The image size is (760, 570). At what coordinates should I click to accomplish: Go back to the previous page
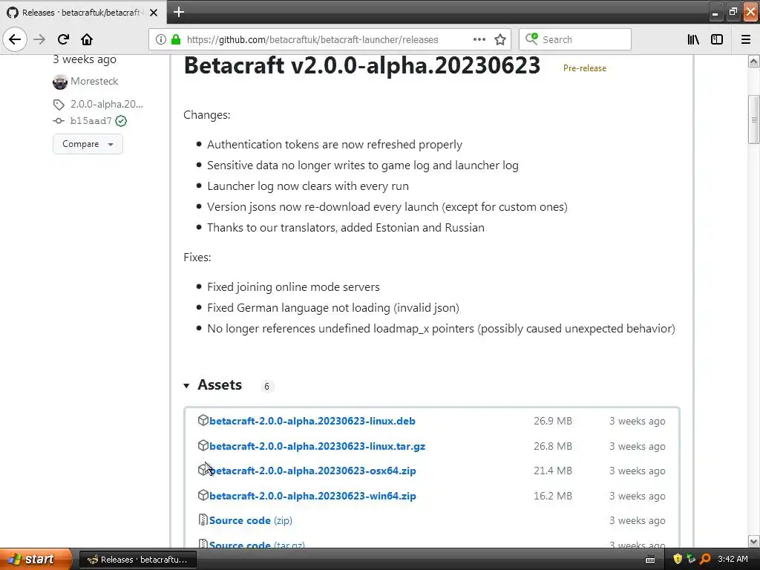click(x=15, y=39)
